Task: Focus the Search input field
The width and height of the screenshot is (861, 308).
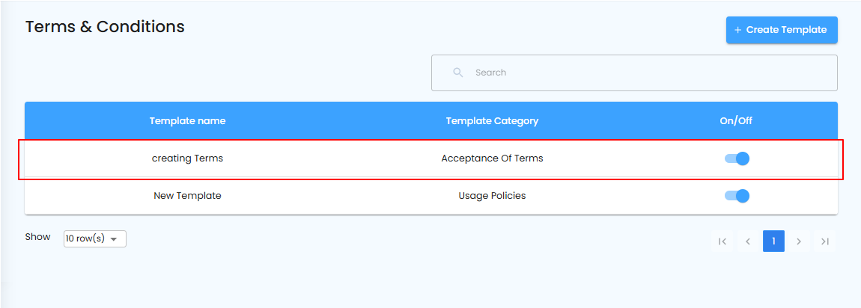Action: (644, 73)
